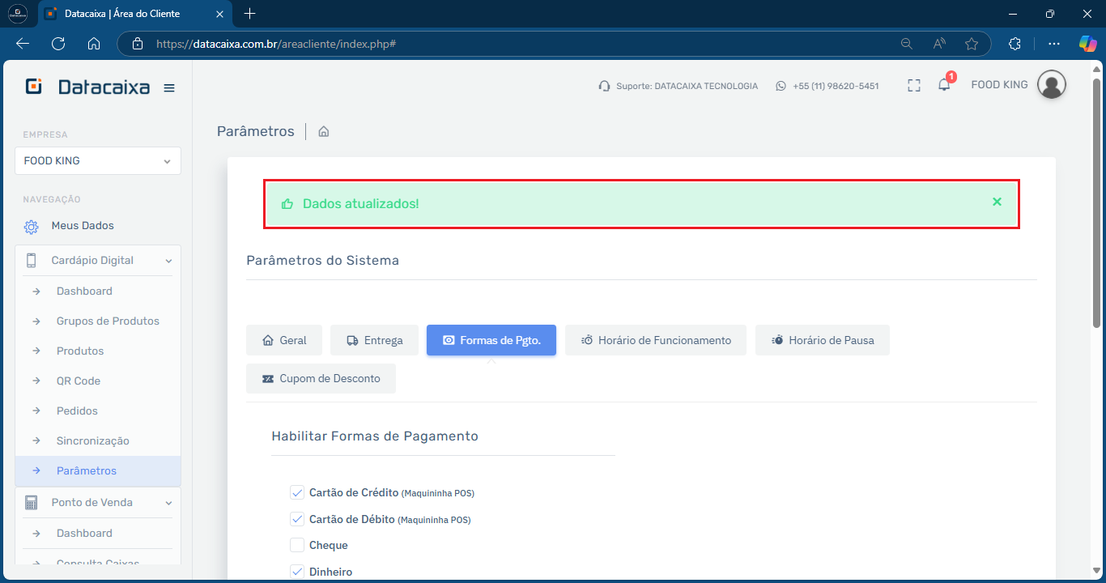Uncheck the Cartão de Crédito checkbox
Screen dimensions: 1106x583
tap(297, 492)
